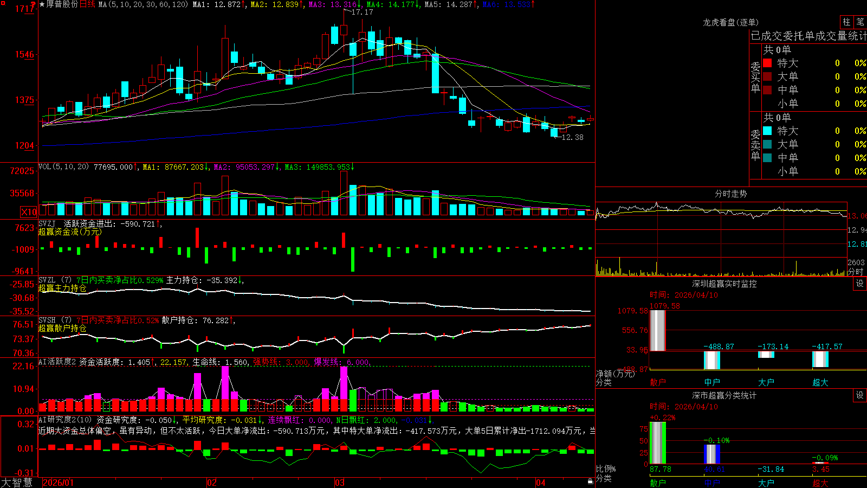Click the 深市超赢分类统计 panel title
Image resolution: width=867 pixels, height=488 pixels.
coord(724,395)
